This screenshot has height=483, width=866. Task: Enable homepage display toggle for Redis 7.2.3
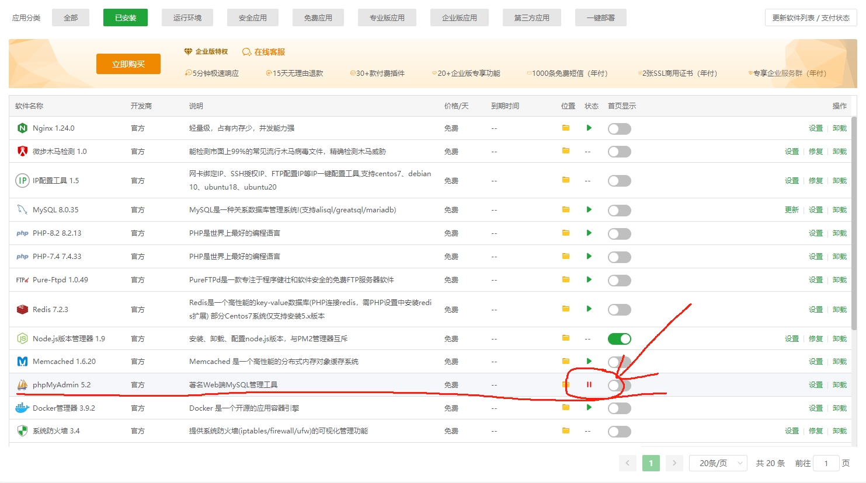pyautogui.click(x=619, y=310)
